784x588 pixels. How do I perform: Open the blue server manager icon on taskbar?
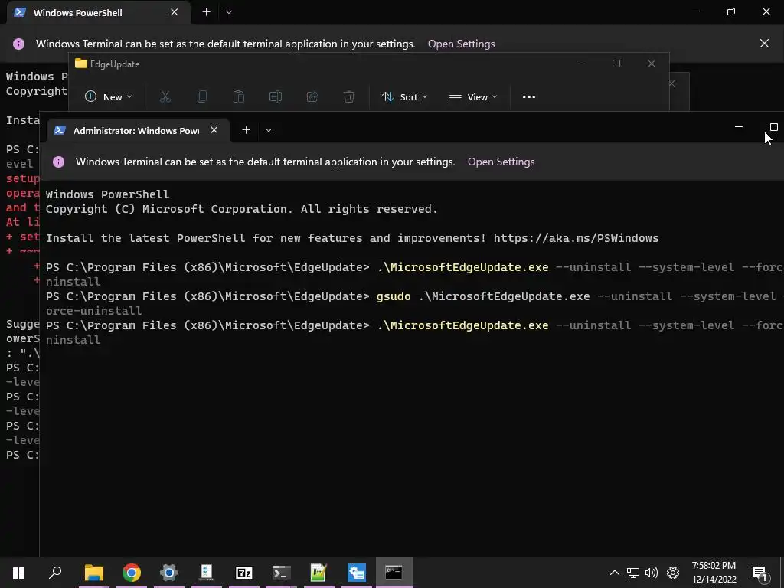pos(357,573)
